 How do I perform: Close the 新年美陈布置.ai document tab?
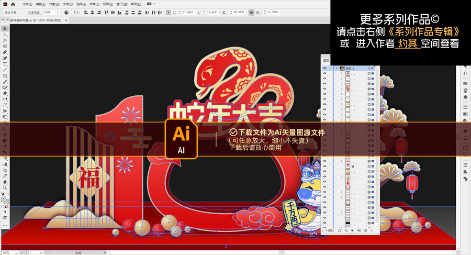66,20
